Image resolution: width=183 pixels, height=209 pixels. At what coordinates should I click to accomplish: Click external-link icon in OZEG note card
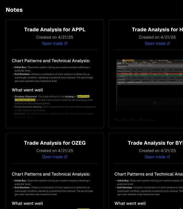66,157
